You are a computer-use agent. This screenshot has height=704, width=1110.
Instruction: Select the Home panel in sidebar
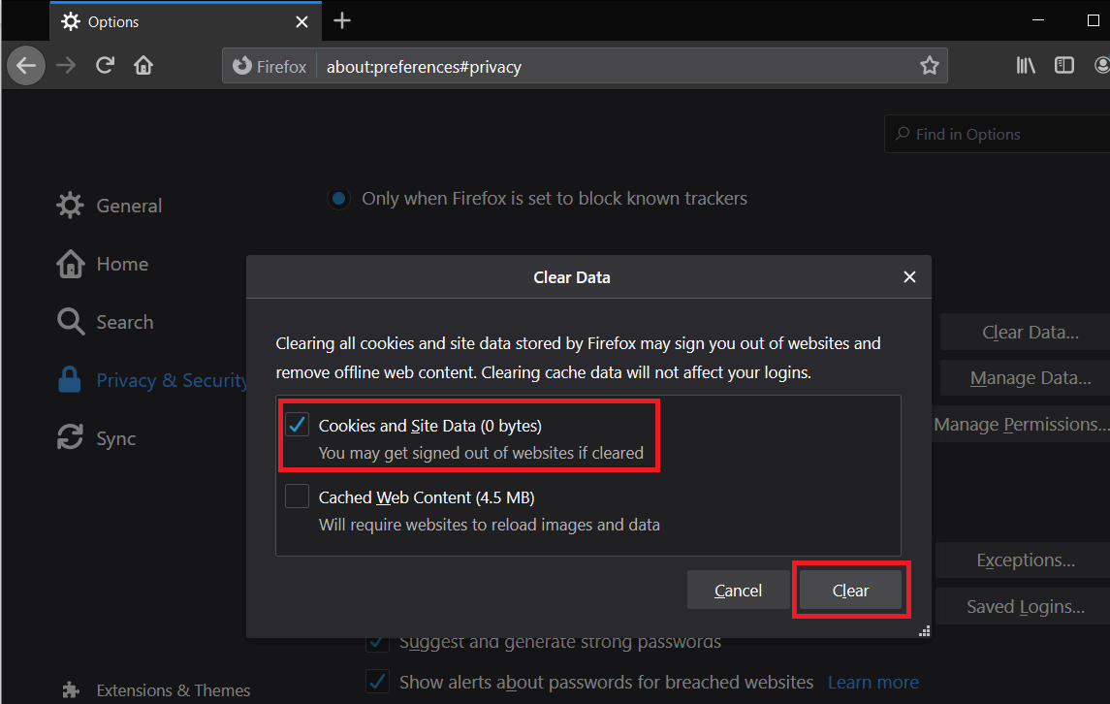(122, 263)
